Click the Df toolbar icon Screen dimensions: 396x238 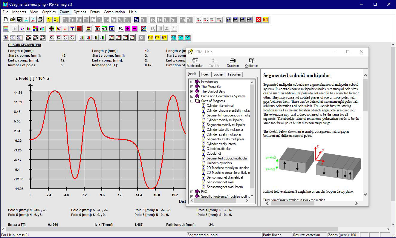tap(111, 29)
